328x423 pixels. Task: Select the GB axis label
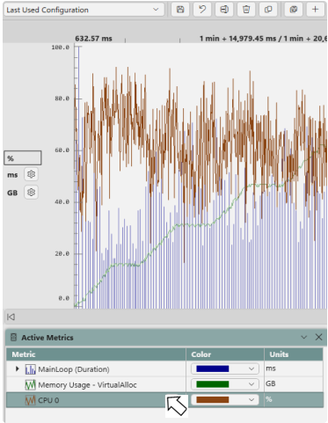(12, 193)
